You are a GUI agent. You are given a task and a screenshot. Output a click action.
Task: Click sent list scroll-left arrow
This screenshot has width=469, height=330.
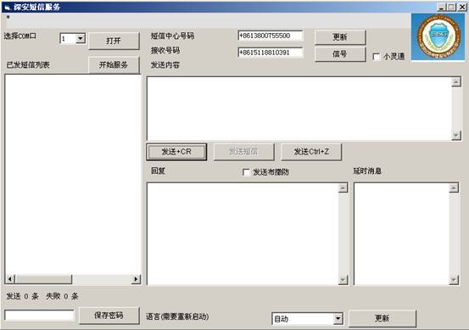point(10,279)
